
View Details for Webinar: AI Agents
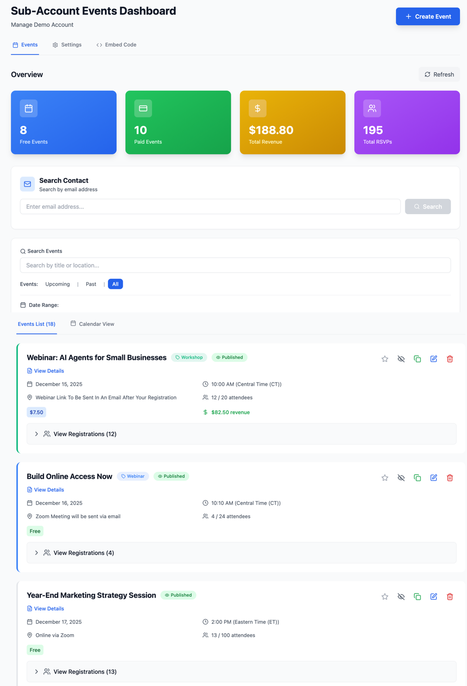(45, 371)
